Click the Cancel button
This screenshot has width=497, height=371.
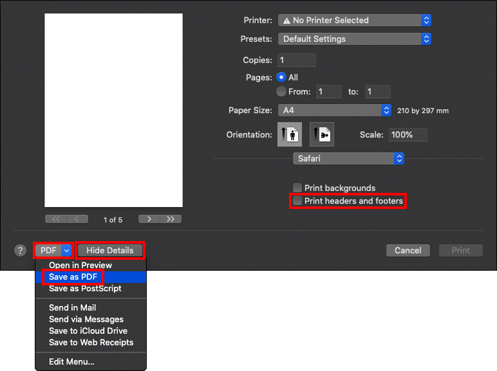coord(408,251)
